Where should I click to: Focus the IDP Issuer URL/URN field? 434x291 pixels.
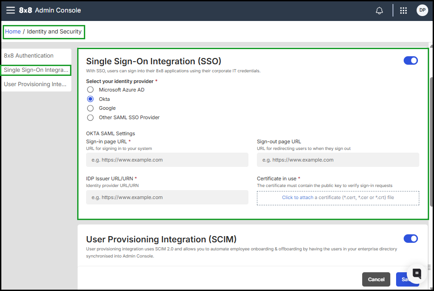click(167, 197)
